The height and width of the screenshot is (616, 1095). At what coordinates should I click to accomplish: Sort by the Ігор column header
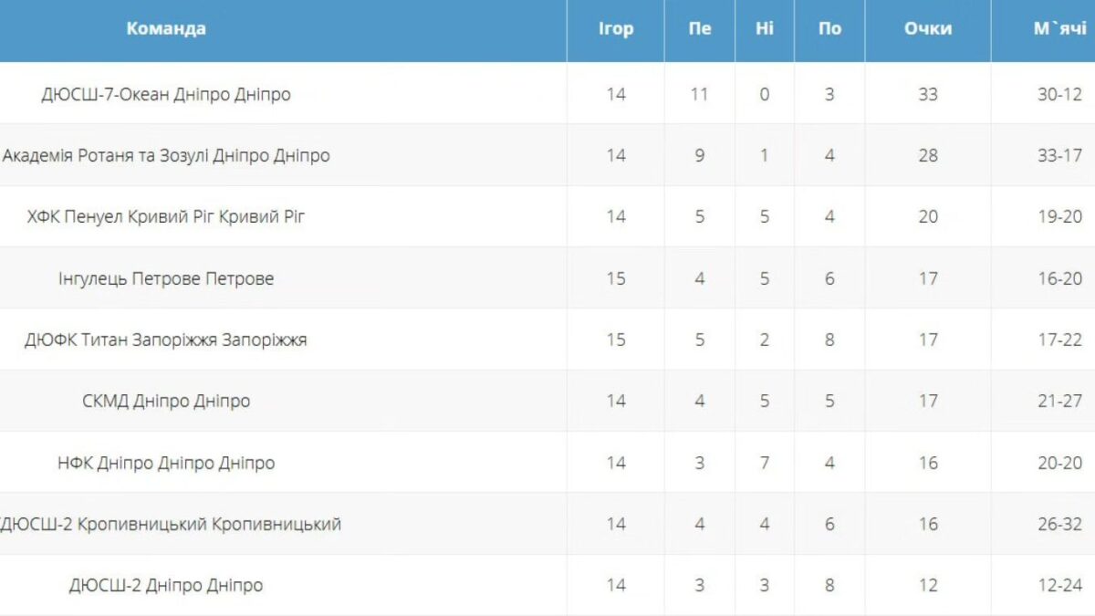tap(616, 29)
